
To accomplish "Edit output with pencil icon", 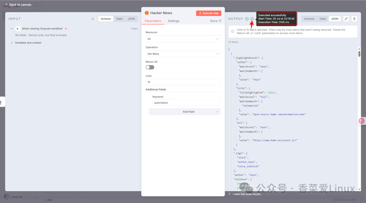I will 346,19.
